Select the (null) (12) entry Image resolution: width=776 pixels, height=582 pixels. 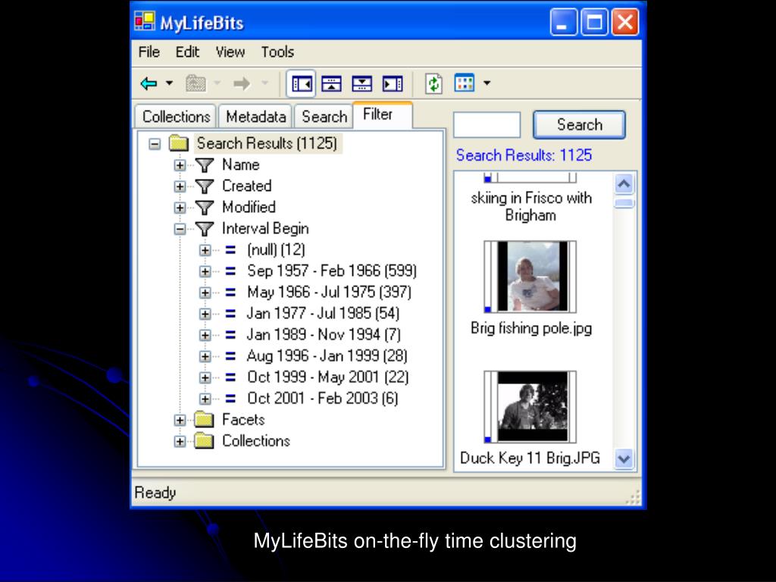(x=276, y=250)
